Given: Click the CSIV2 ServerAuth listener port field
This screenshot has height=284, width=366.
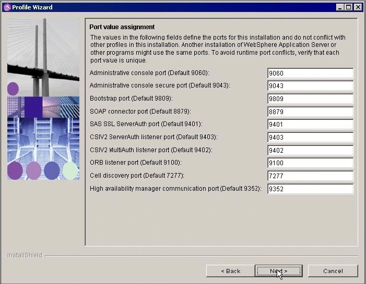Looking at the screenshot, I should coord(310,137).
